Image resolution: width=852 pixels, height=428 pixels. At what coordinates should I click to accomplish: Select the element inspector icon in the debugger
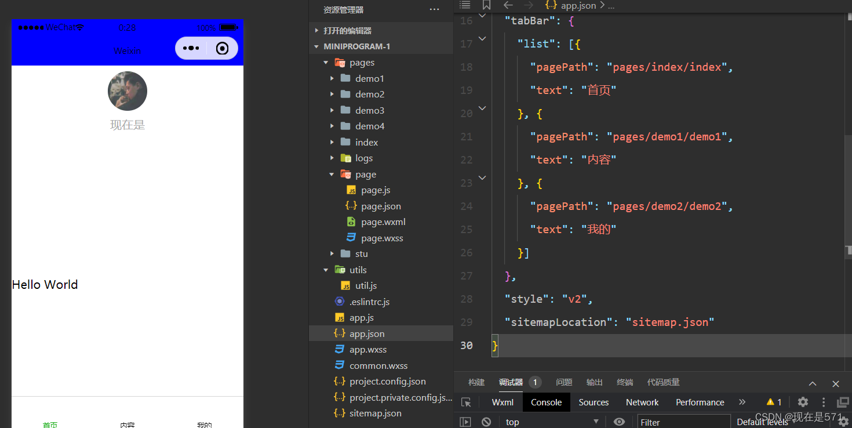click(466, 402)
